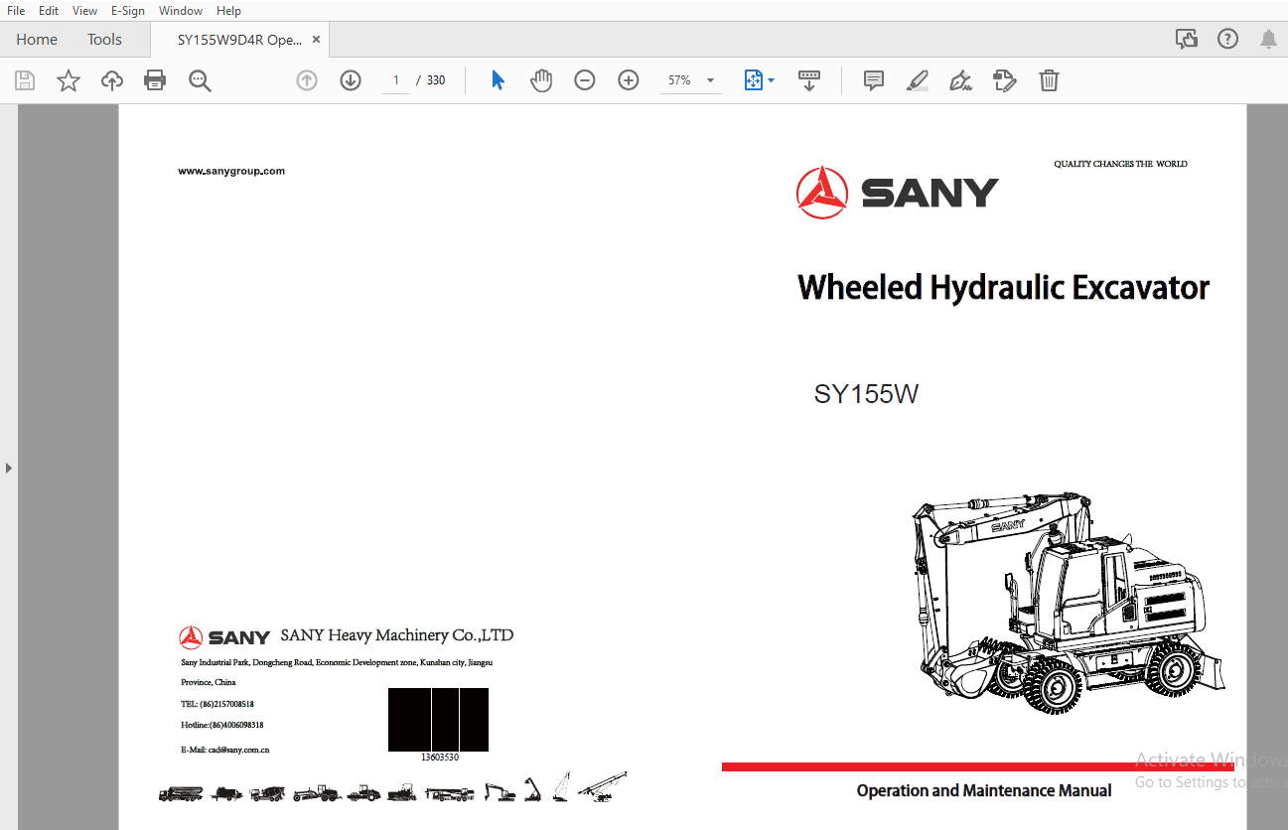Click the trash delete icon

(x=1049, y=80)
